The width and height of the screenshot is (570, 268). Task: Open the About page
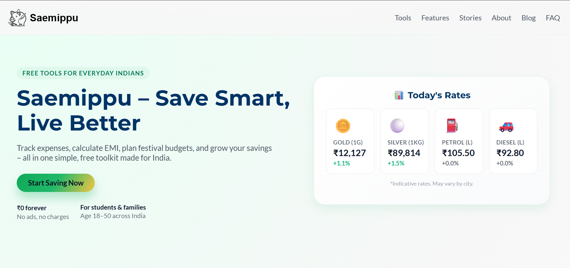pos(501,18)
